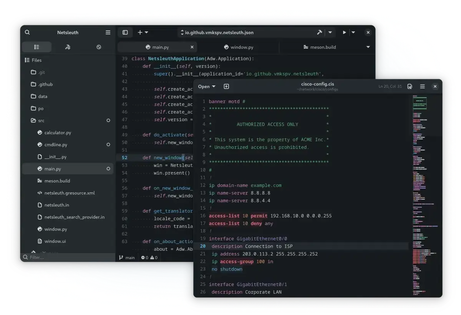Open search in the Netsleuth Builder window

click(x=27, y=32)
